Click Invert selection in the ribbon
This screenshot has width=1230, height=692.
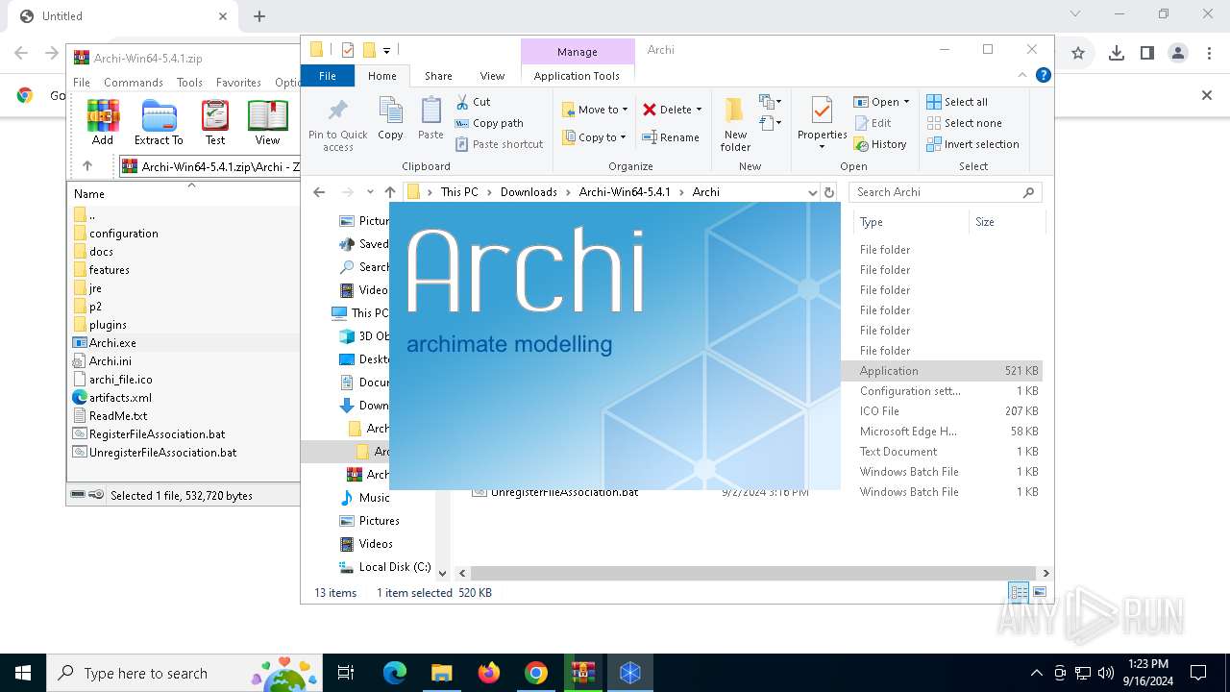coord(972,144)
